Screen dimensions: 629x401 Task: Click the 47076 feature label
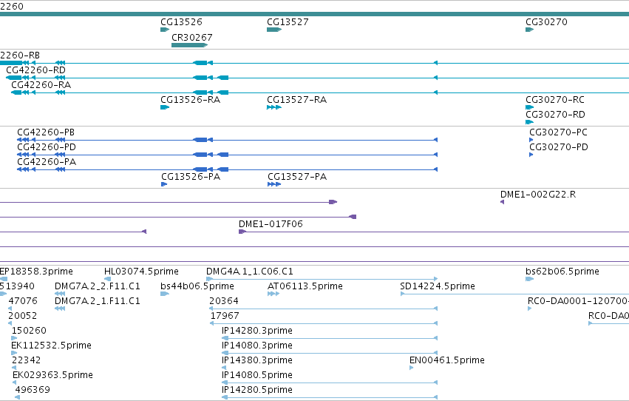23,301
